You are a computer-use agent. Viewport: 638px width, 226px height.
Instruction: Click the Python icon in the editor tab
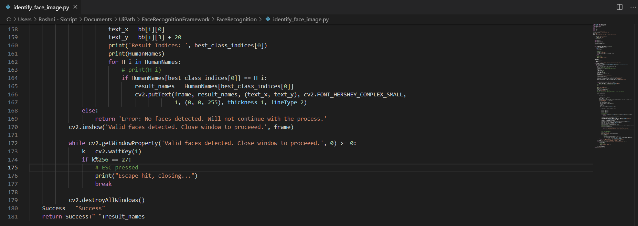coord(8,7)
